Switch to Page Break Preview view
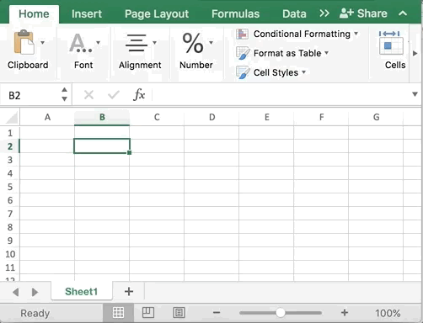The height and width of the screenshot is (323, 423). coord(179,312)
